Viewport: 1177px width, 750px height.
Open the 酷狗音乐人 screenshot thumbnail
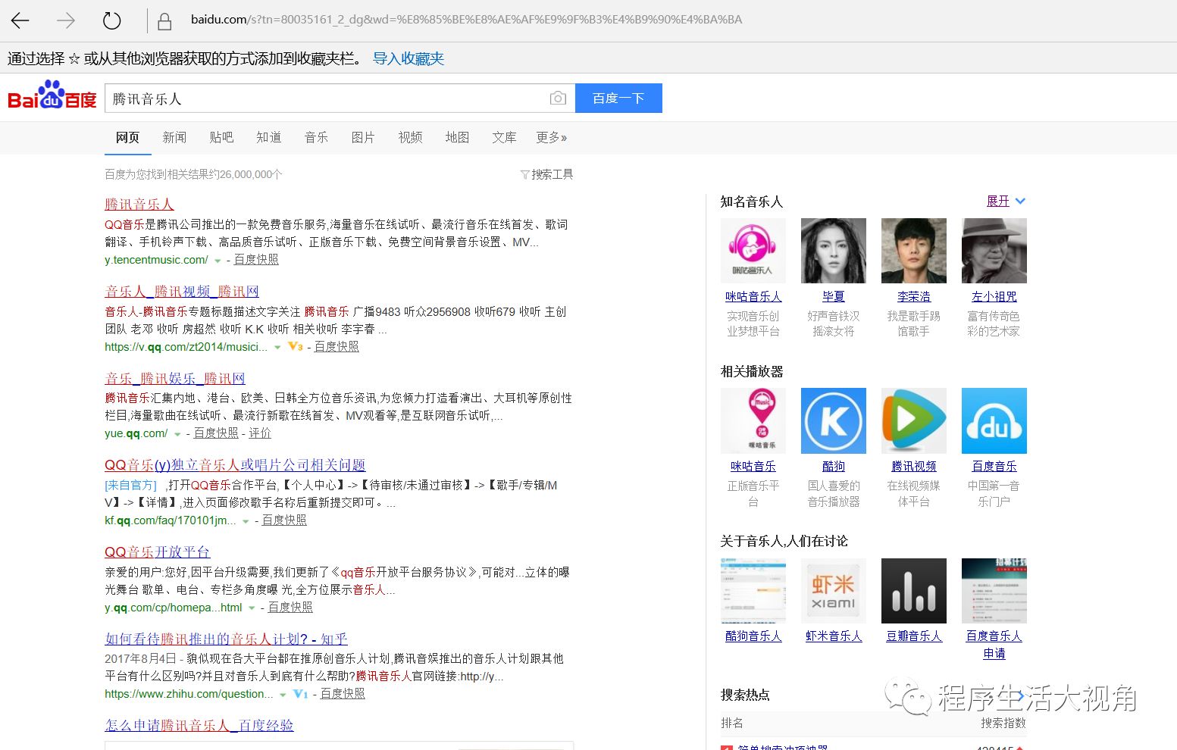[753, 591]
